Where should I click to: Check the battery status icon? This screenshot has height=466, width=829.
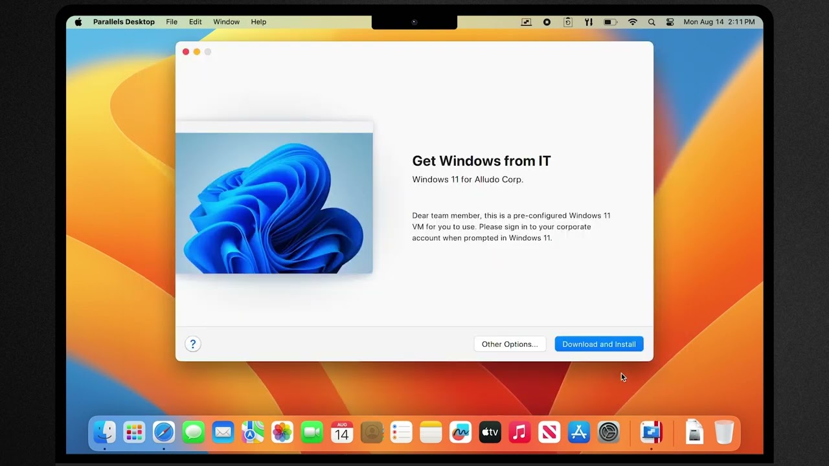(610, 22)
